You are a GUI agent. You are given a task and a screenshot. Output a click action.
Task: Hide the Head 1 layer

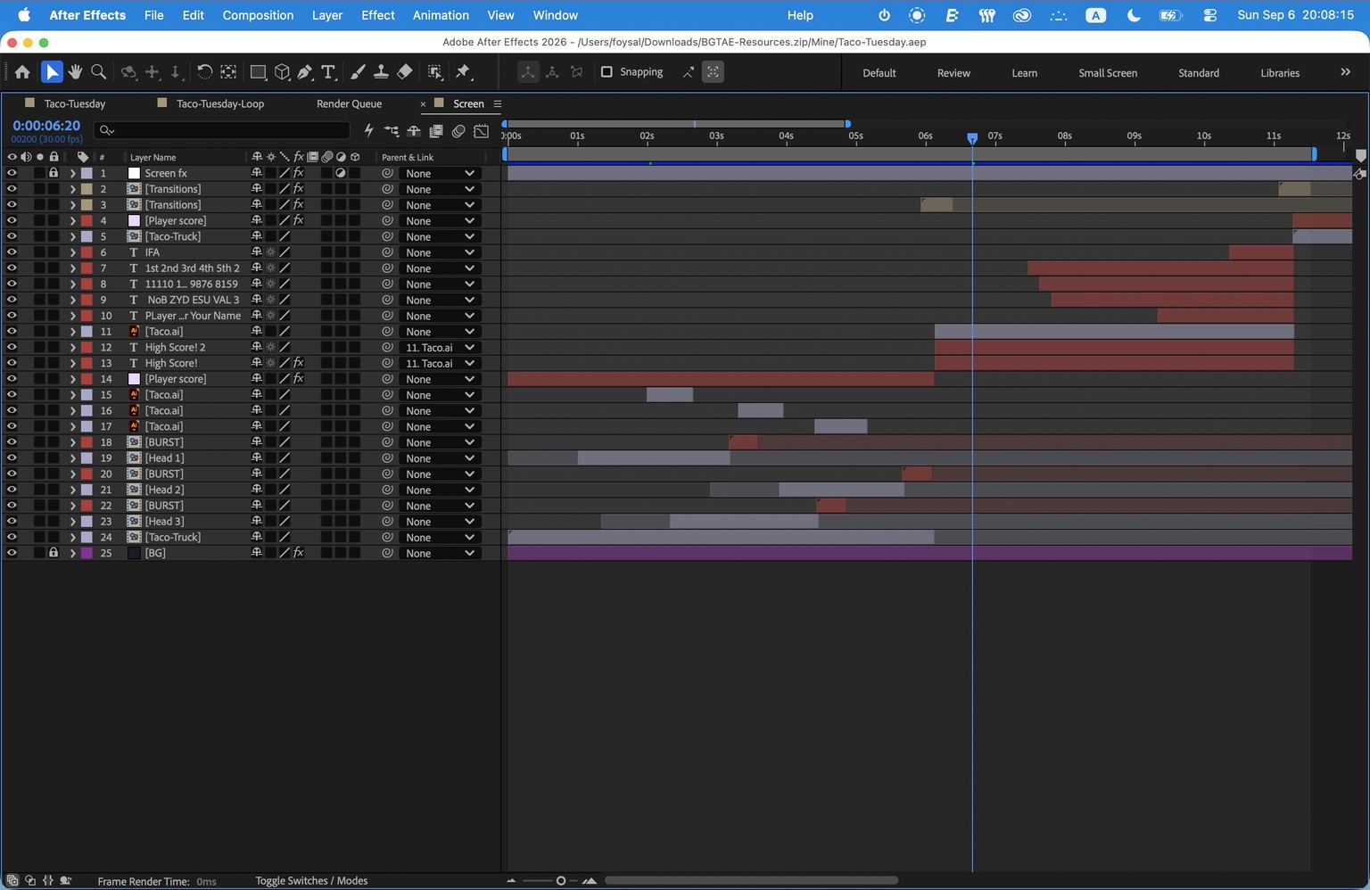click(12, 457)
